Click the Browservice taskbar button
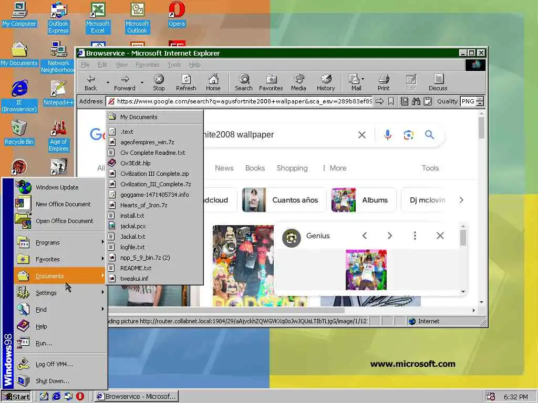The width and height of the screenshot is (538, 403). (x=136, y=397)
